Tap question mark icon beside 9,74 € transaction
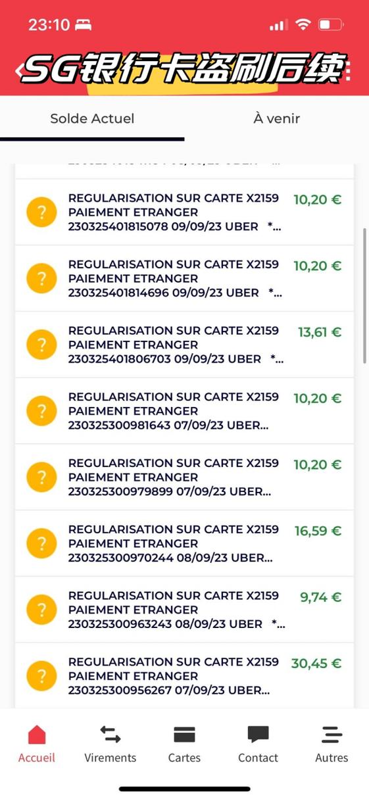This screenshot has height=799, width=369. 41,610
